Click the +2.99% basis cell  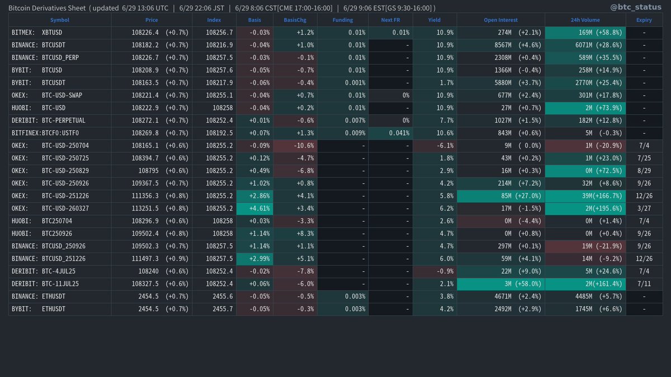(x=254, y=259)
